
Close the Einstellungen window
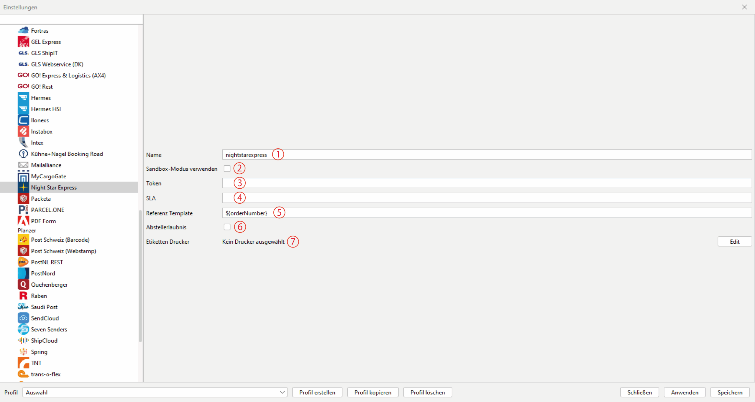[x=744, y=7]
